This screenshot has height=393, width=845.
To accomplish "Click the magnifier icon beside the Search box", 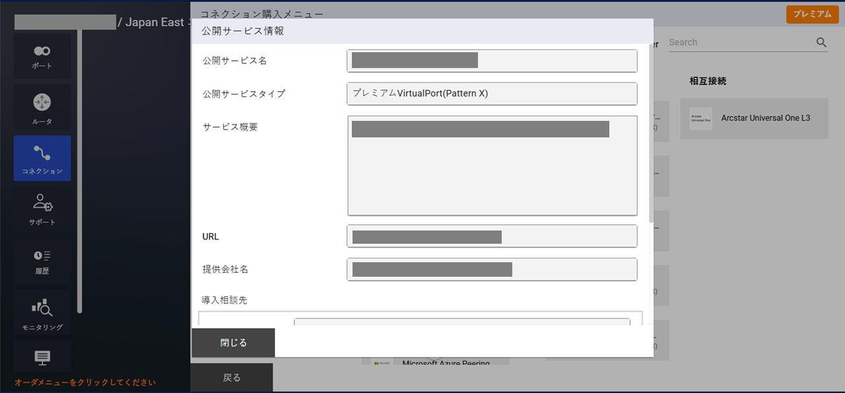I will click(821, 42).
